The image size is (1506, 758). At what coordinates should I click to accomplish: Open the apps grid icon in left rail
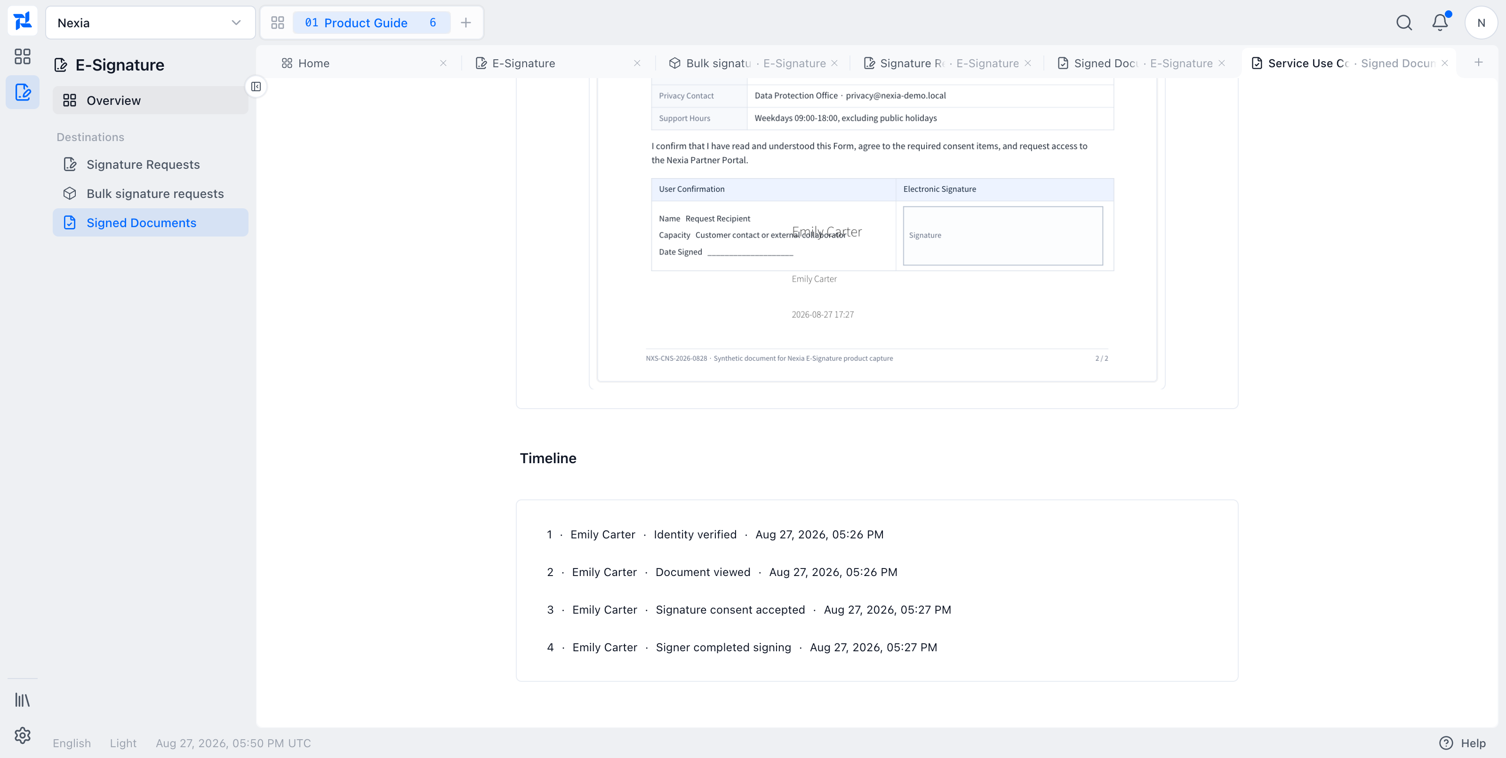(x=22, y=56)
